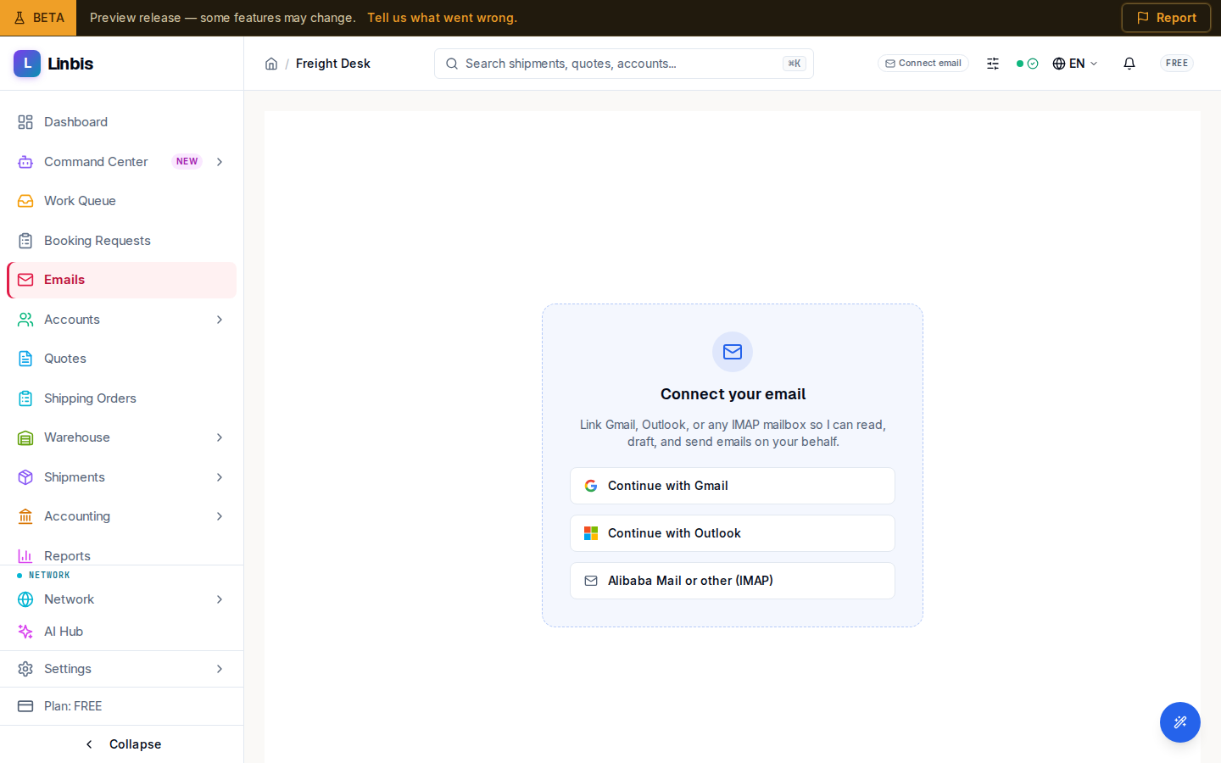1221x763 pixels.
Task: Click the Work Queue inbox icon
Action: click(25, 201)
